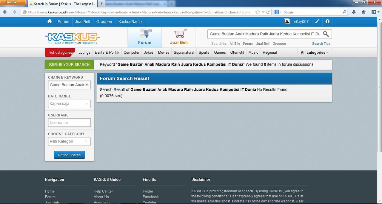The height and width of the screenshot is (204, 382).
Task: Open the Sports category
Action: (204, 52)
